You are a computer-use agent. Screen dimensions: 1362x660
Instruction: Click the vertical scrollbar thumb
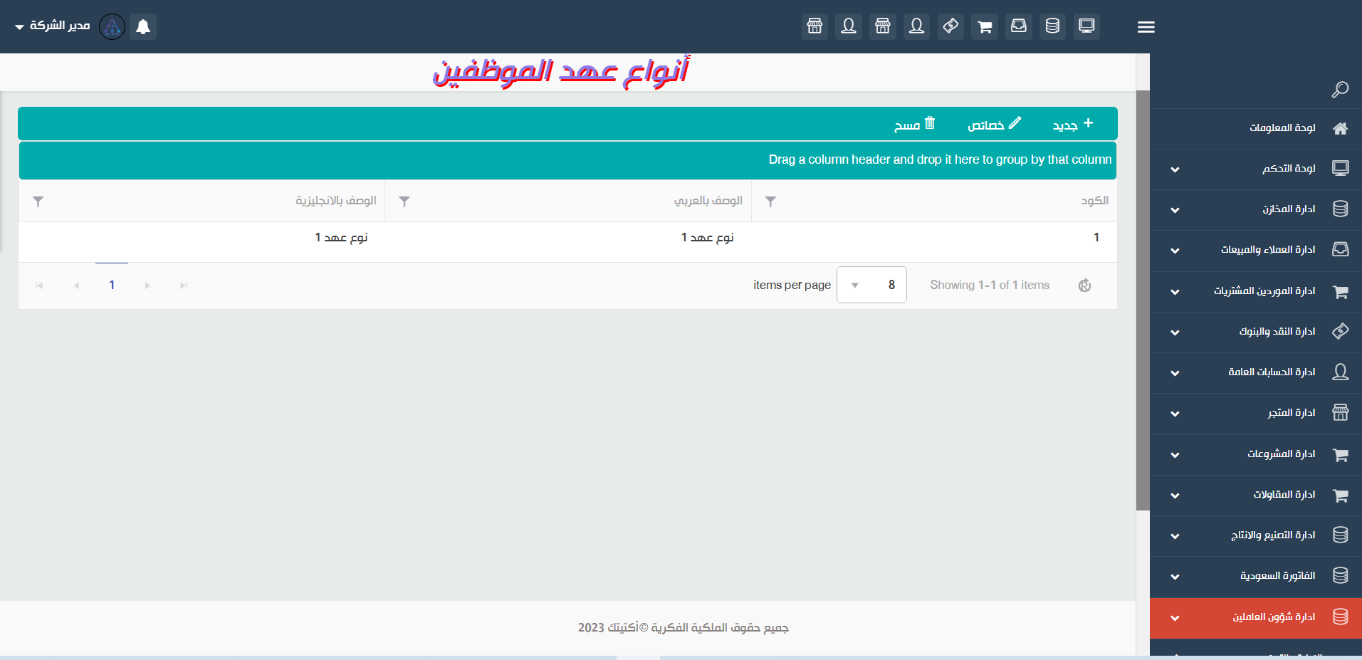(x=1143, y=300)
